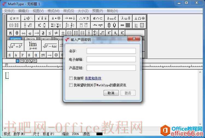Open the labeled arrow templates palette
The width and height of the screenshot is (205, 138).
pyautogui.click(x=98, y=25)
